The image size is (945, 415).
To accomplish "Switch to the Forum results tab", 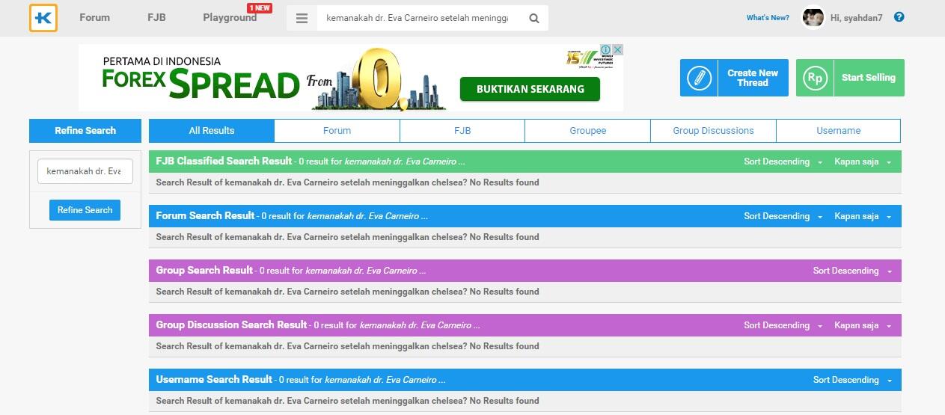I will 337,131.
